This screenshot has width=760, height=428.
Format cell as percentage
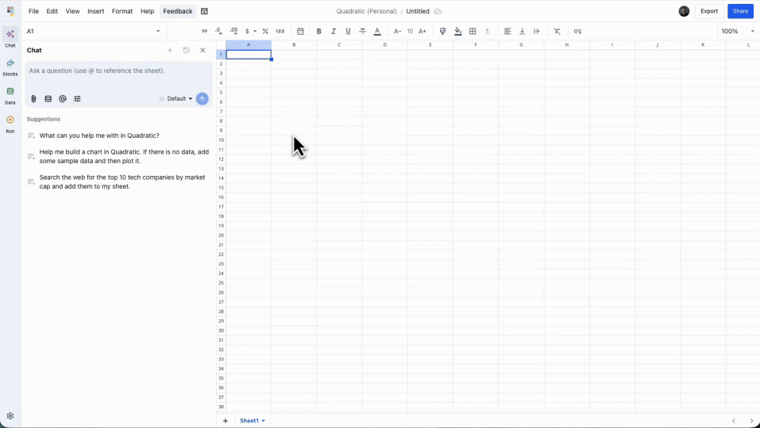[265, 32]
